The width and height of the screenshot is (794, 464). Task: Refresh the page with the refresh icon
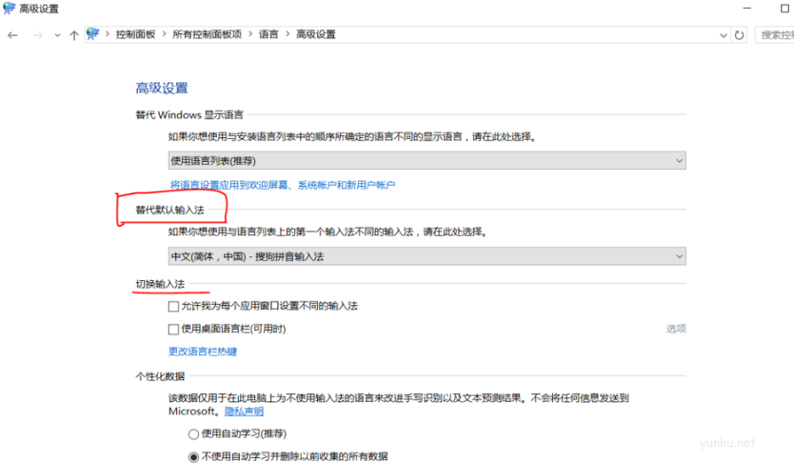pyautogui.click(x=740, y=35)
